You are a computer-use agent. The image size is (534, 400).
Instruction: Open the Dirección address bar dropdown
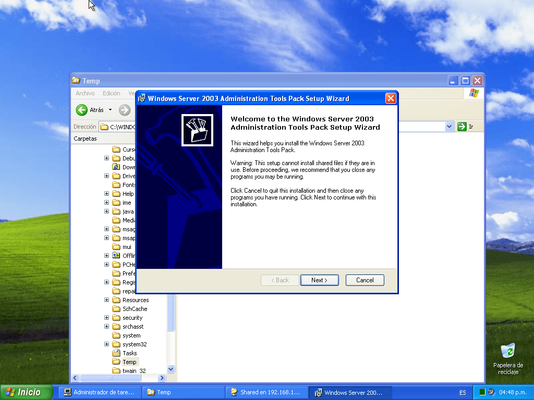tap(450, 127)
